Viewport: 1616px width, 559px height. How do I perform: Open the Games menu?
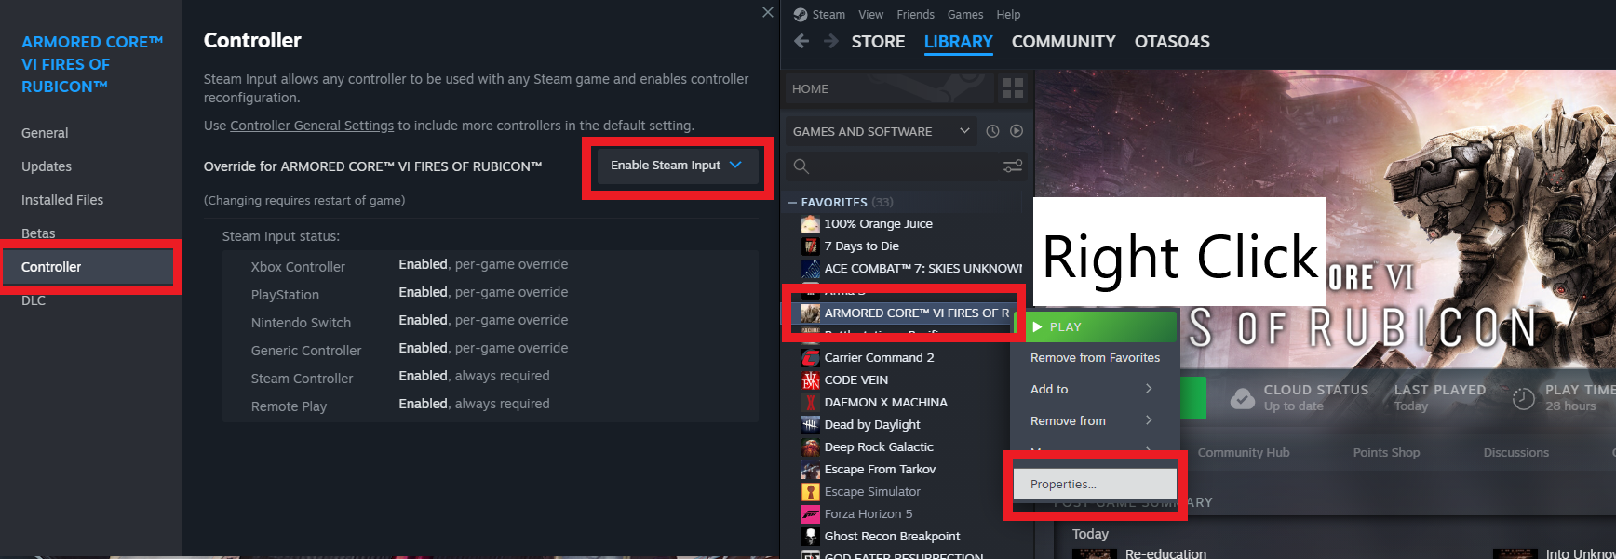pyautogui.click(x=965, y=14)
